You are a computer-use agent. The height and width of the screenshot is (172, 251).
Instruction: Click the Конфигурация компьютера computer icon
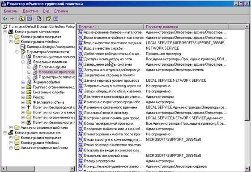[x=11, y=32]
